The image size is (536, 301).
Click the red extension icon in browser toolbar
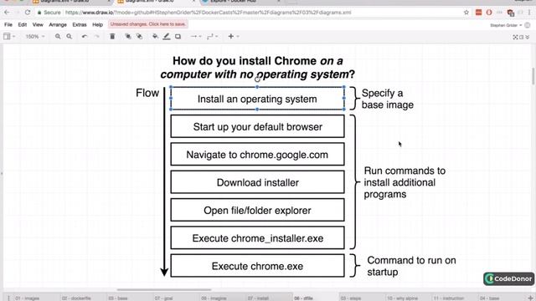[x=478, y=13]
